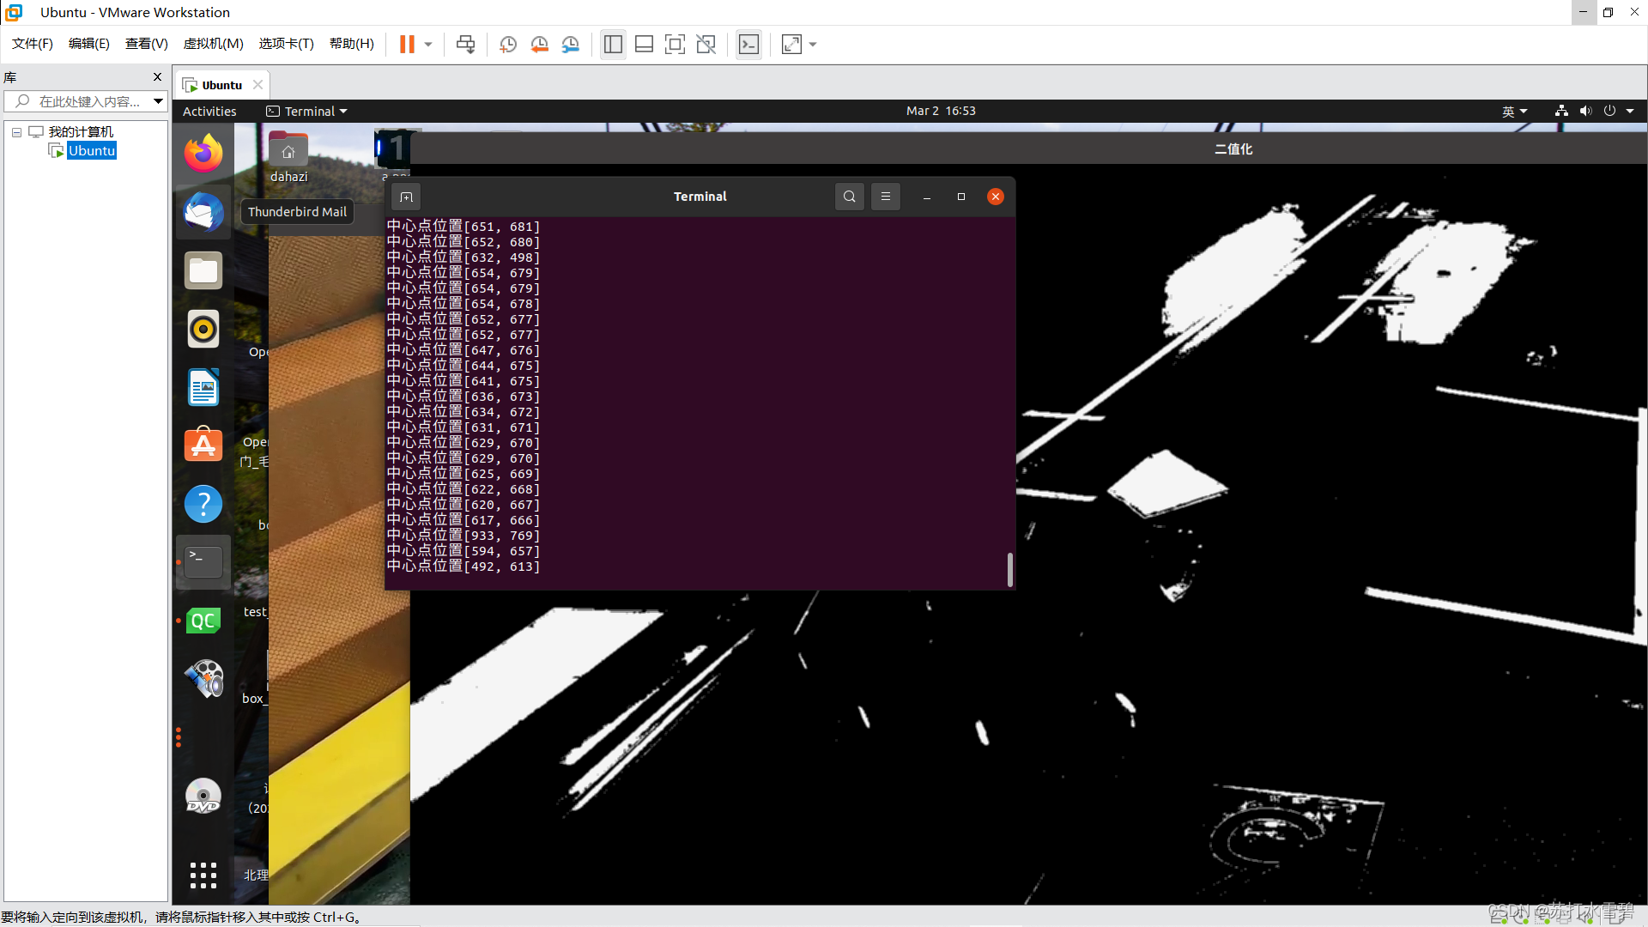
Task: Take a VM snapshot using the clock icon
Action: [508, 44]
